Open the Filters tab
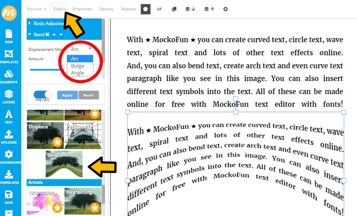 tap(59, 9)
